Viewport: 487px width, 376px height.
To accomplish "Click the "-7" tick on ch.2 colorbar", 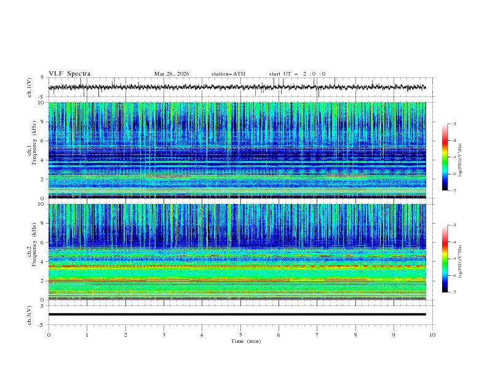I will pyautogui.click(x=454, y=292).
